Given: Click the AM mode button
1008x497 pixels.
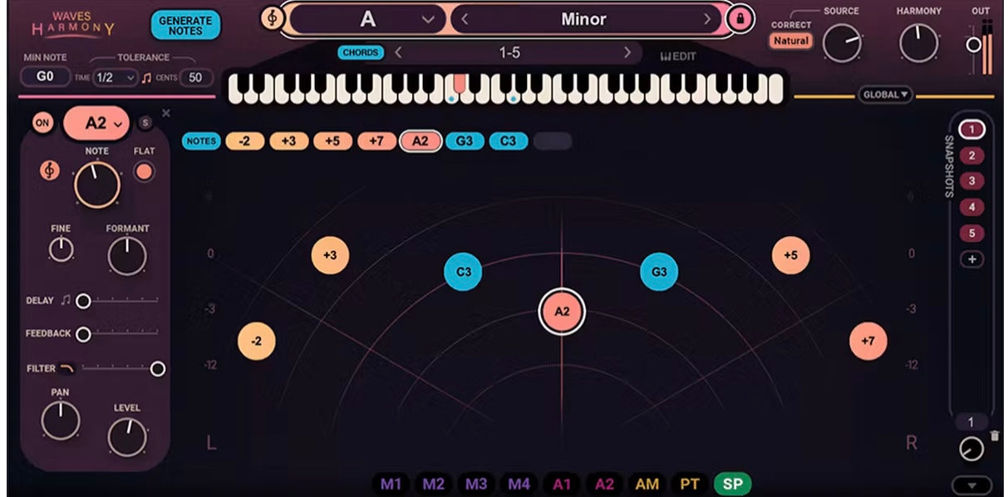Looking at the screenshot, I should coord(647,483).
